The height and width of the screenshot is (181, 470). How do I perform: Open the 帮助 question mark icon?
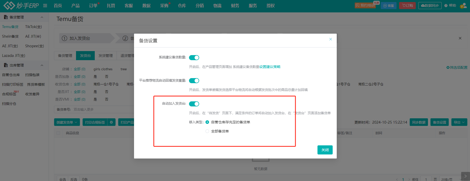coord(446,6)
